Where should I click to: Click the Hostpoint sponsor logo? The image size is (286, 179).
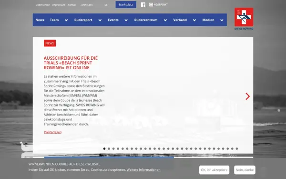158,5
